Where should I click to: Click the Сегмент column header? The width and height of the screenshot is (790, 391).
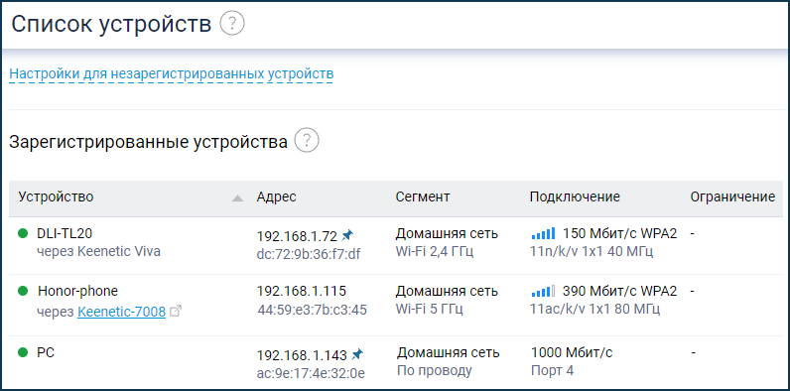(x=423, y=197)
